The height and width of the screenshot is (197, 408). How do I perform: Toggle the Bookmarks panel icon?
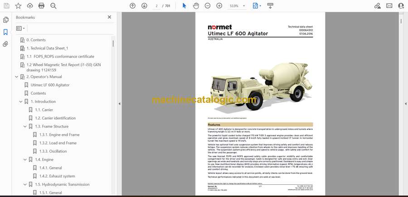(x=5, y=32)
